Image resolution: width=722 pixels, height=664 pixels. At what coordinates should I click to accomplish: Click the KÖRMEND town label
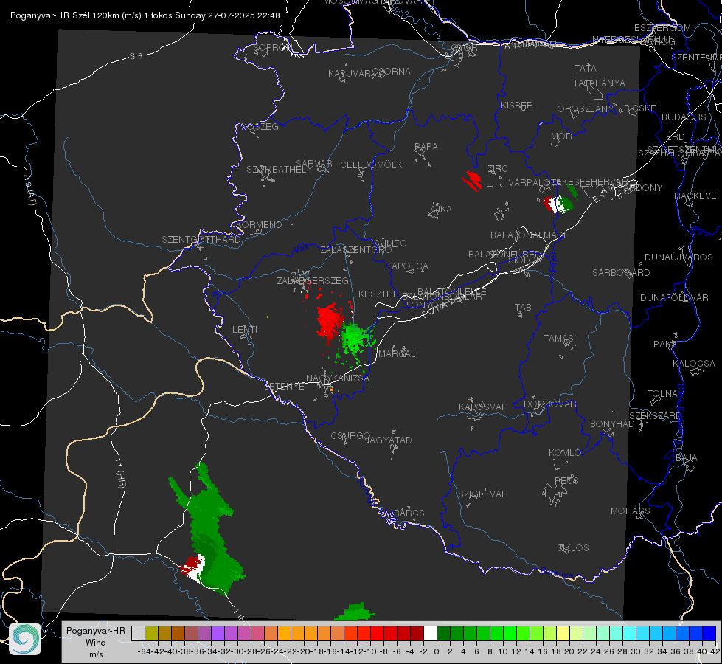point(260,225)
